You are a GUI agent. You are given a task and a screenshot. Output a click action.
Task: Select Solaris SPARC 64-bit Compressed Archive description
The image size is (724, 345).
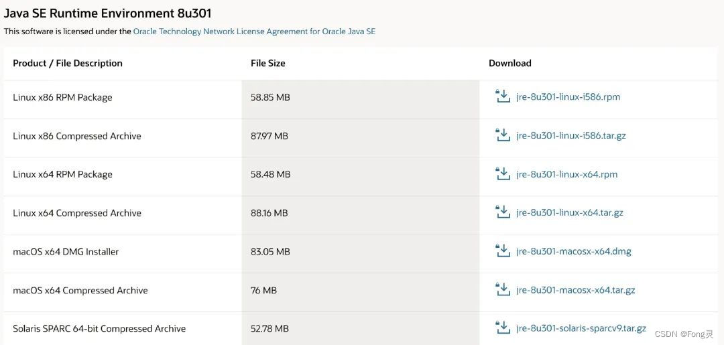(x=99, y=329)
